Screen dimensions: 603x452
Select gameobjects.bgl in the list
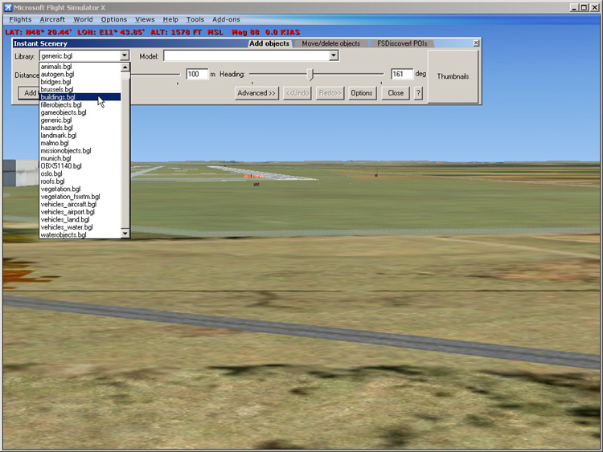[x=80, y=112]
